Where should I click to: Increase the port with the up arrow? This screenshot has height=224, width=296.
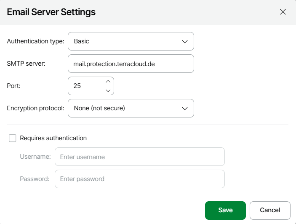click(x=108, y=81)
